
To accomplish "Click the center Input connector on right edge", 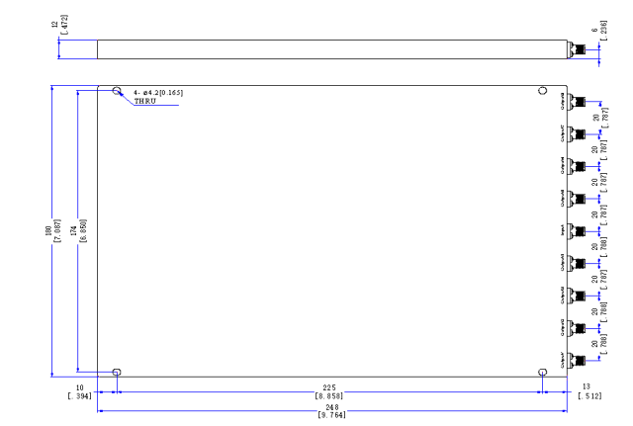I will (577, 231).
